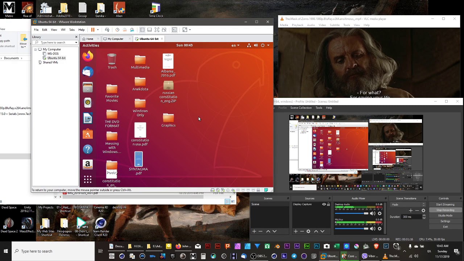Screen dimensions: 464x261
Task: Take a VMware snapshot via toolbar icon
Action: click(117, 30)
